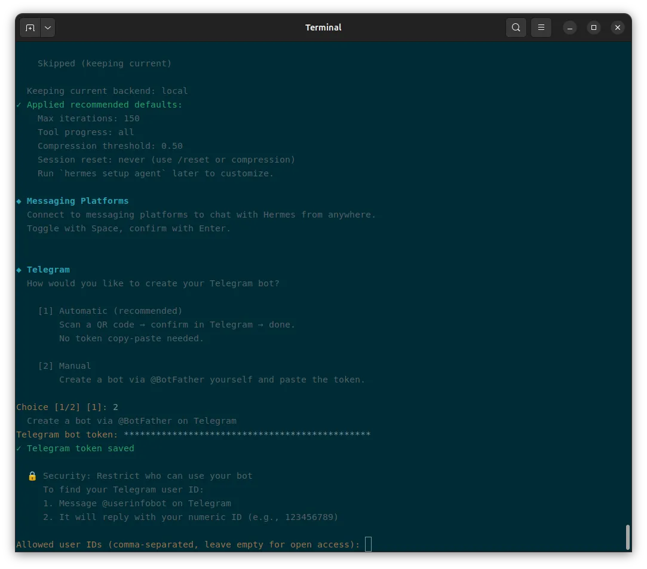The width and height of the screenshot is (647, 569).
Task: Click the Telegram section heading
Action: [x=48, y=270]
